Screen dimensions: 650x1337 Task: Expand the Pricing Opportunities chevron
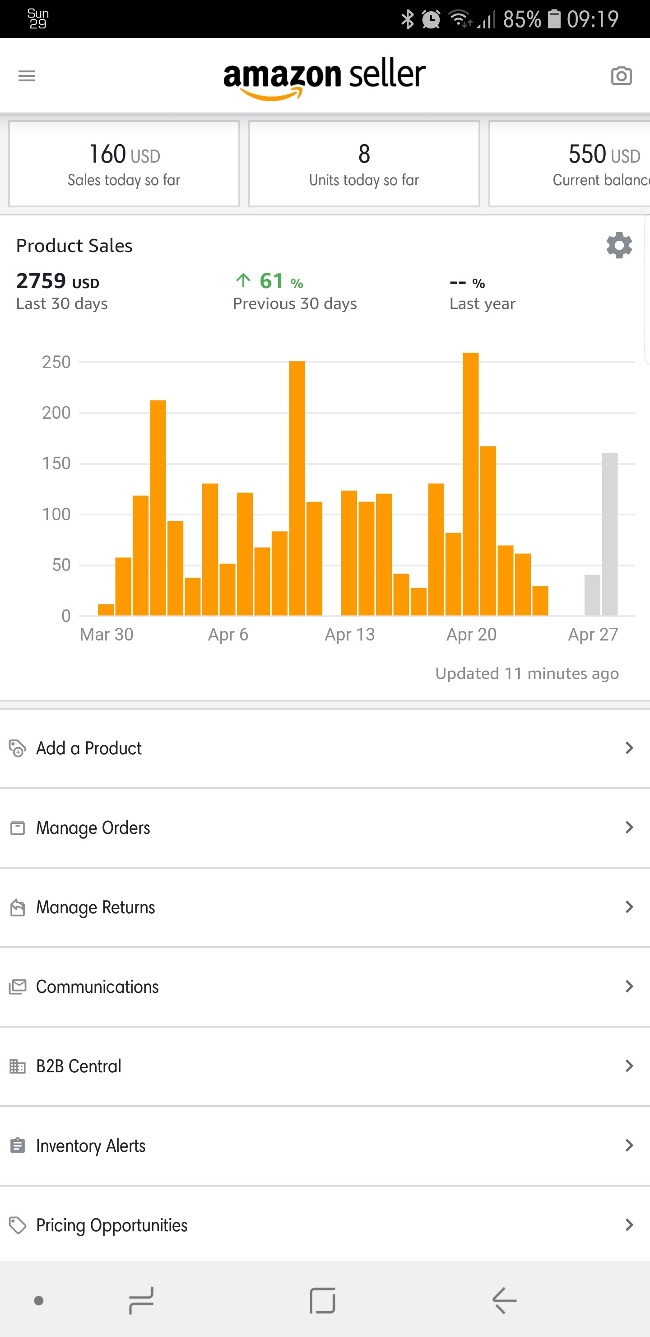coord(629,1225)
